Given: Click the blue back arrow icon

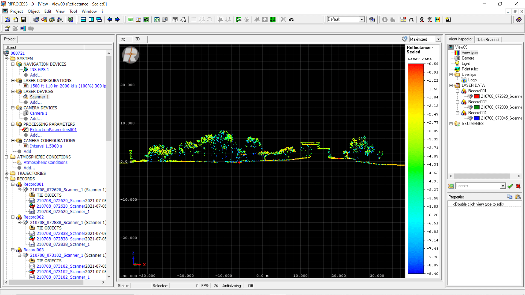Looking at the screenshot, I should tap(110, 19).
